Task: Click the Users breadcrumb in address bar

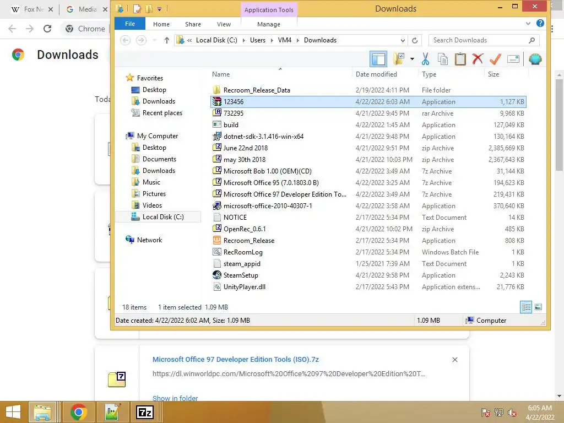Action: 258,40
